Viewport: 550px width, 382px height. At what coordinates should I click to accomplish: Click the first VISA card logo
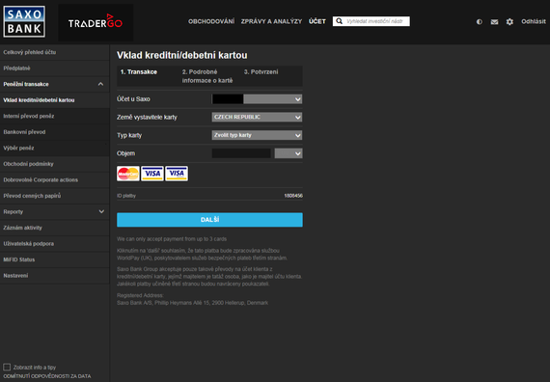click(152, 174)
